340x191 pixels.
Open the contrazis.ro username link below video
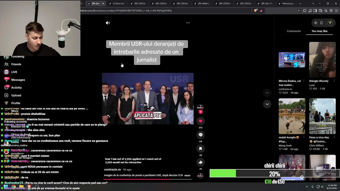click(x=112, y=170)
